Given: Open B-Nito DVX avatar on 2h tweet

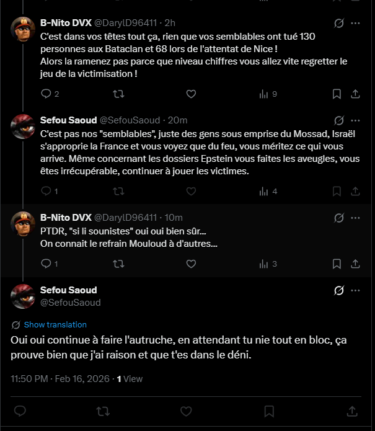Looking at the screenshot, I should coord(23,29).
